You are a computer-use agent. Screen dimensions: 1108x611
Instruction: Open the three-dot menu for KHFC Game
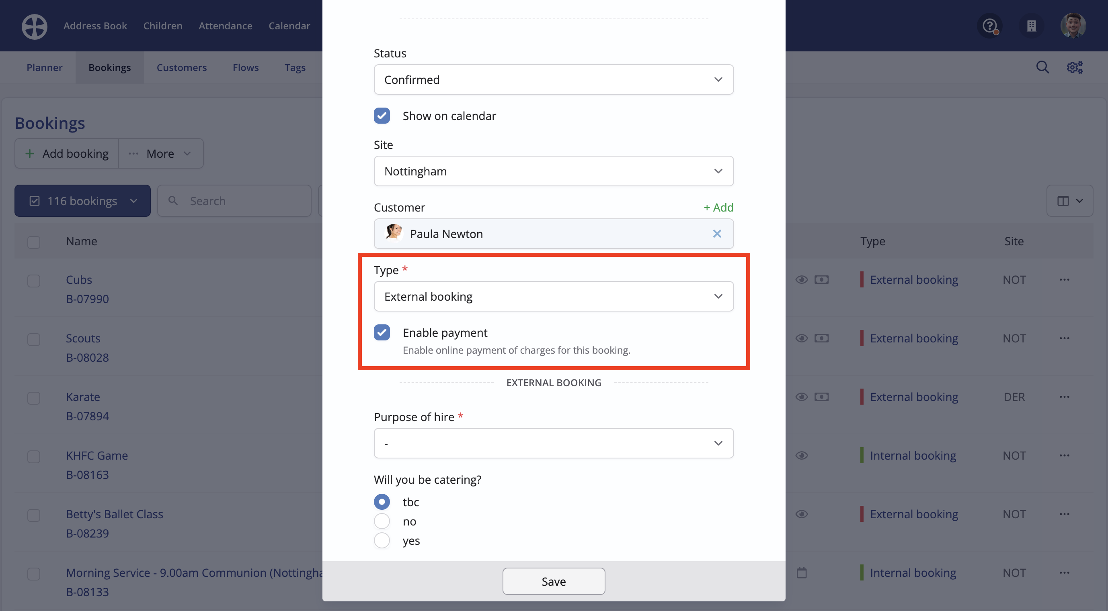(1064, 456)
